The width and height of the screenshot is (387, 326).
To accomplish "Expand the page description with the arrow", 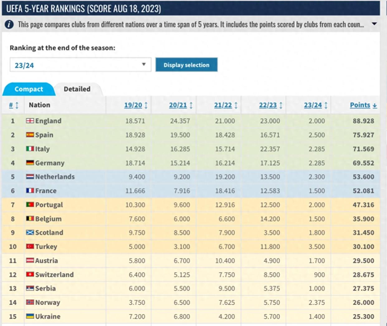I will click(x=374, y=24).
